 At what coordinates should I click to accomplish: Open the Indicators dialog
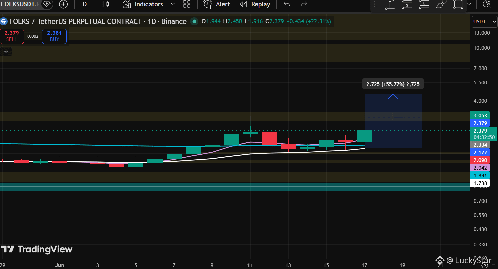point(143,4)
